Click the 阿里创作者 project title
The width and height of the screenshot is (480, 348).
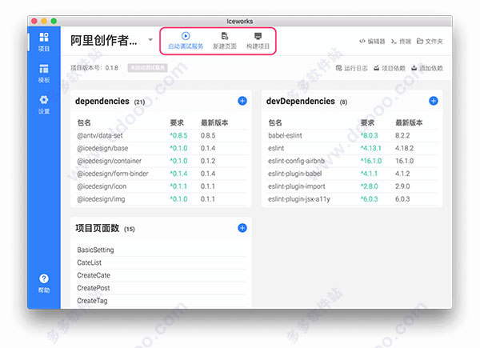pos(104,41)
